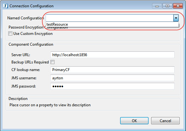Click the Connection Configuration title text
Screen dimensions: 186x131
31,6
